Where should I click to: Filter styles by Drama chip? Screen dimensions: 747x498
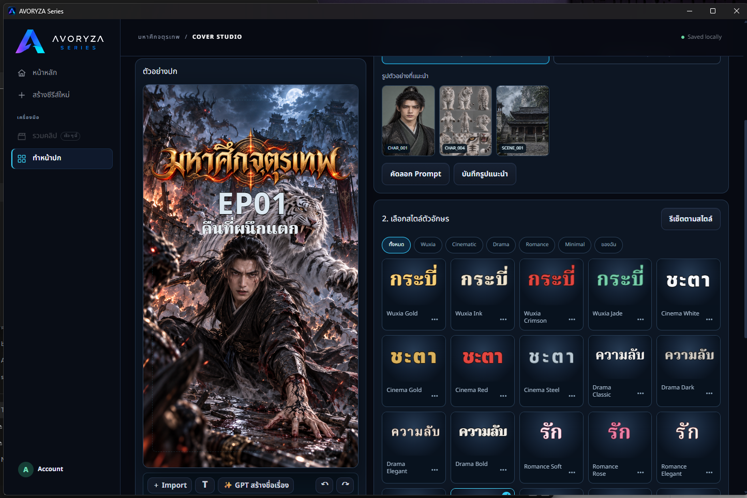coord(501,245)
